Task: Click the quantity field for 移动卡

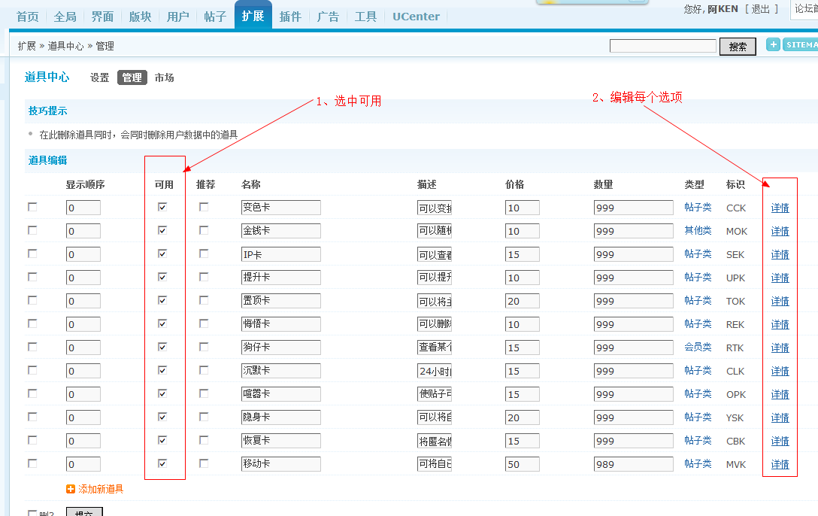Action: 632,464
